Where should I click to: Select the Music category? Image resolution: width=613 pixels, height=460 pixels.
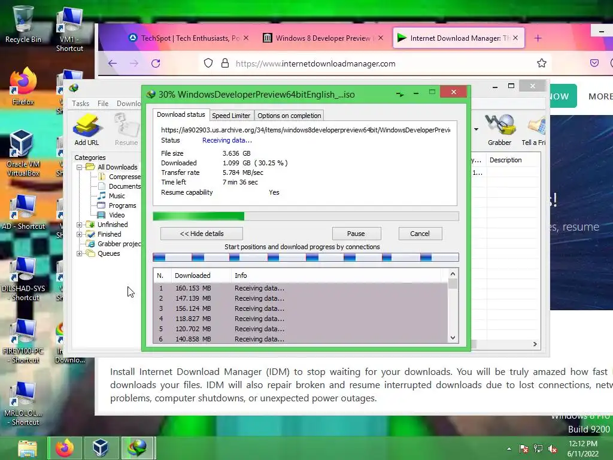coord(112,196)
